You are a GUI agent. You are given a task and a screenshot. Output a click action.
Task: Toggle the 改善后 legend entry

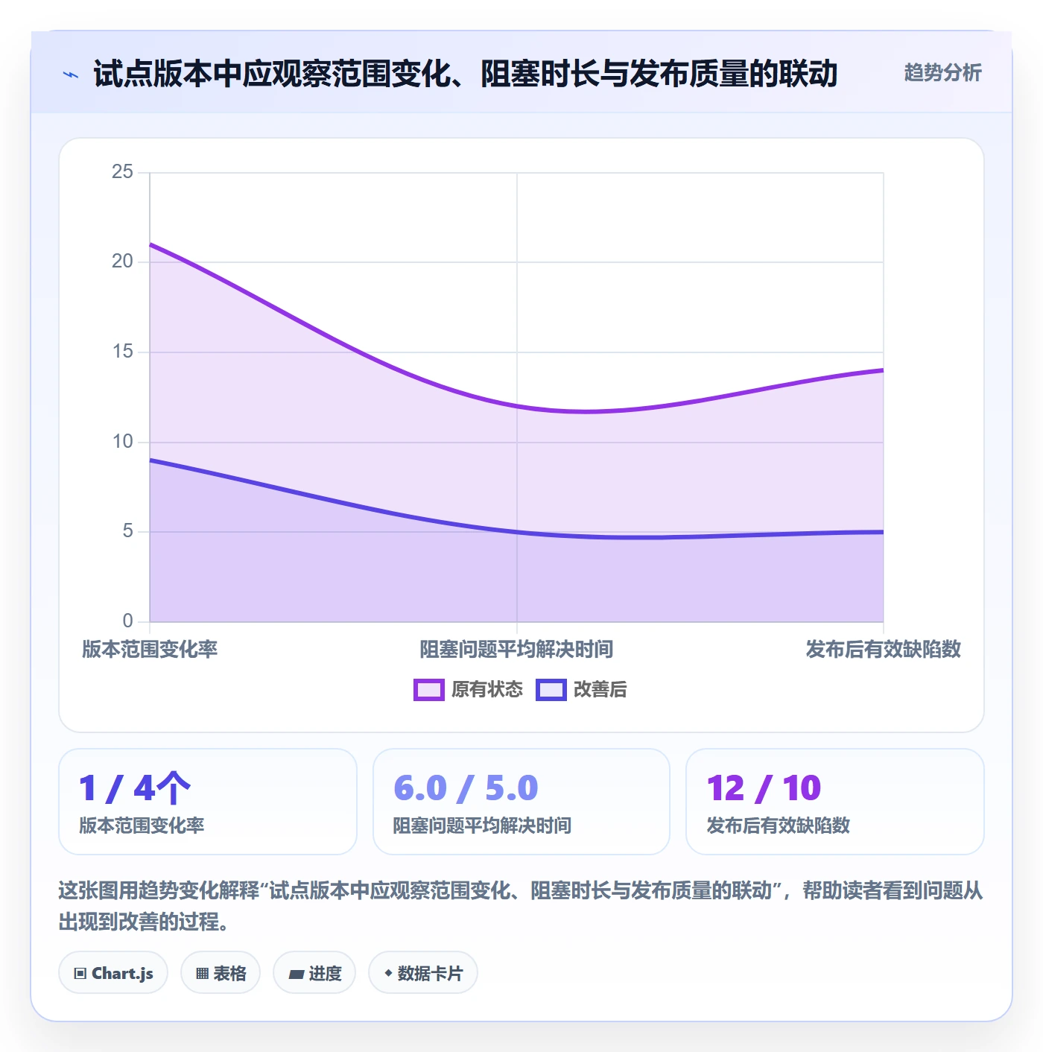click(x=581, y=690)
